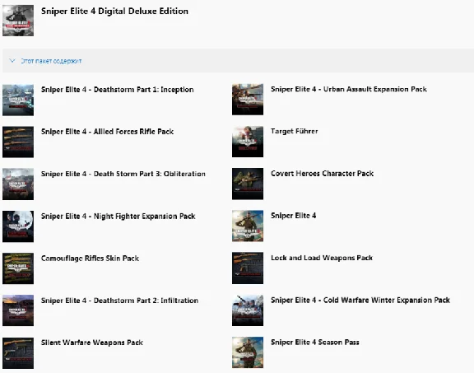
Task: Open Sniper Elite 4 Season Pass cover image
Action: click(x=248, y=352)
